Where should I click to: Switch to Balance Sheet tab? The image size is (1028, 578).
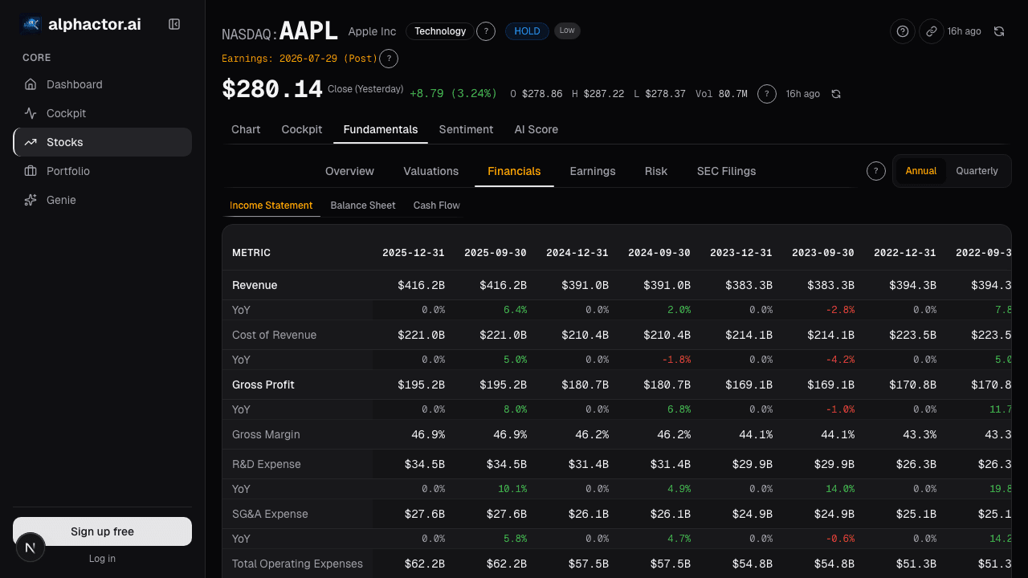coord(363,206)
